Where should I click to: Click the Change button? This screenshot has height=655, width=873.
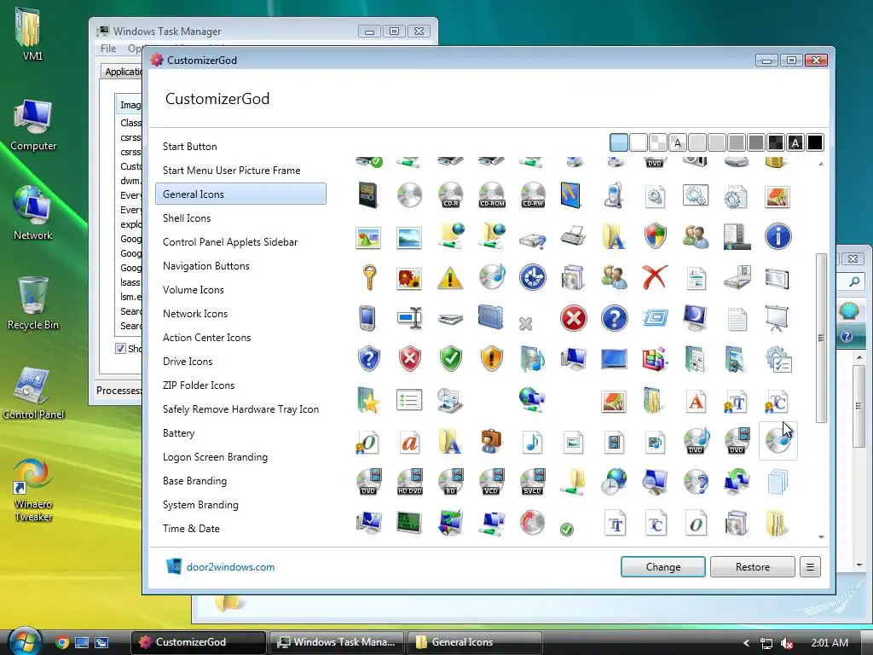pyautogui.click(x=663, y=567)
